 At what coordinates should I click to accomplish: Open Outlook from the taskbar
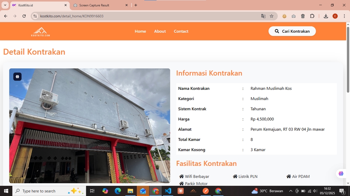point(143,191)
